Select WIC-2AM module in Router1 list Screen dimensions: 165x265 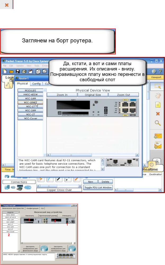(x=30, y=110)
